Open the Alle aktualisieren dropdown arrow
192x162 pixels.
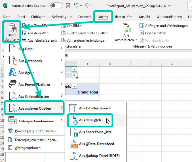click(x=136, y=40)
